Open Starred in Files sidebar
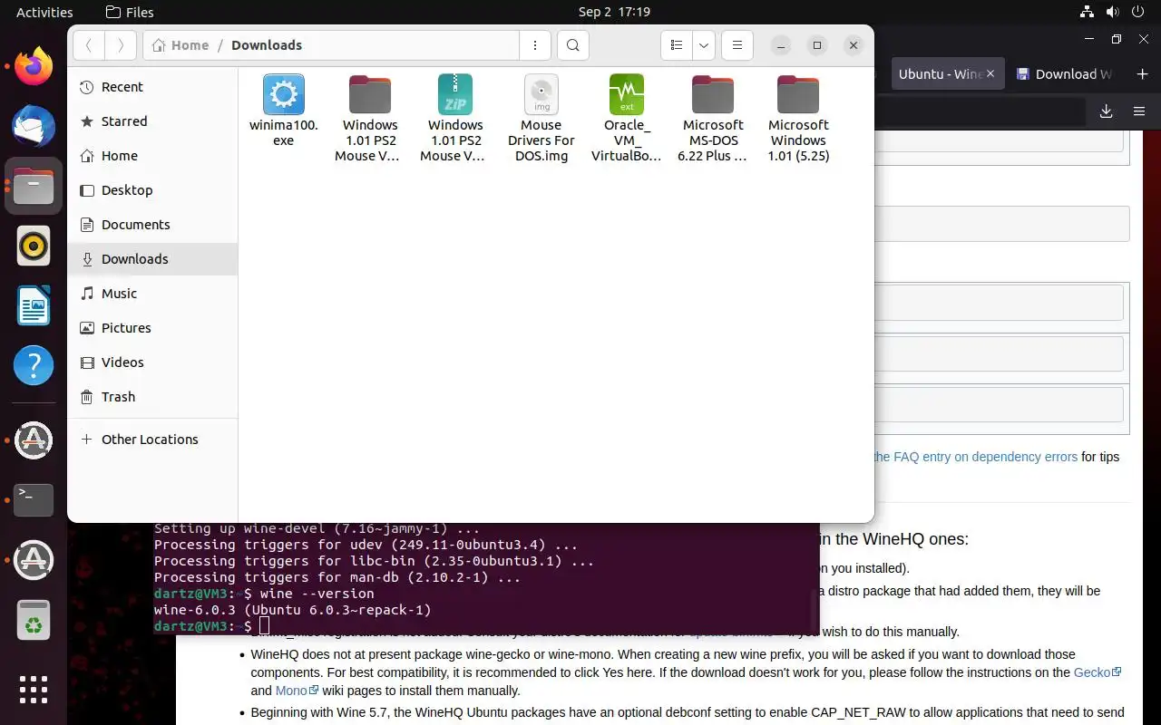Viewport: 1161px width, 725px height. pos(152,121)
